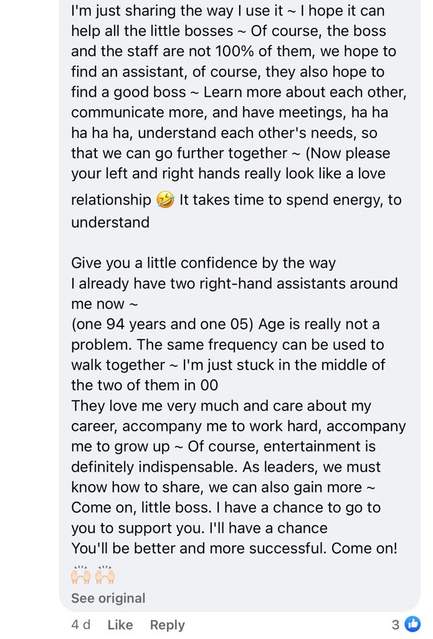The width and height of the screenshot is (433, 639).
Task: Click the first raised-hands emoji
Action: pyautogui.click(x=80, y=575)
